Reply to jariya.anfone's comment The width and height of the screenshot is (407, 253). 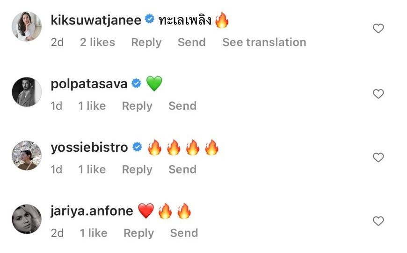[138, 233]
